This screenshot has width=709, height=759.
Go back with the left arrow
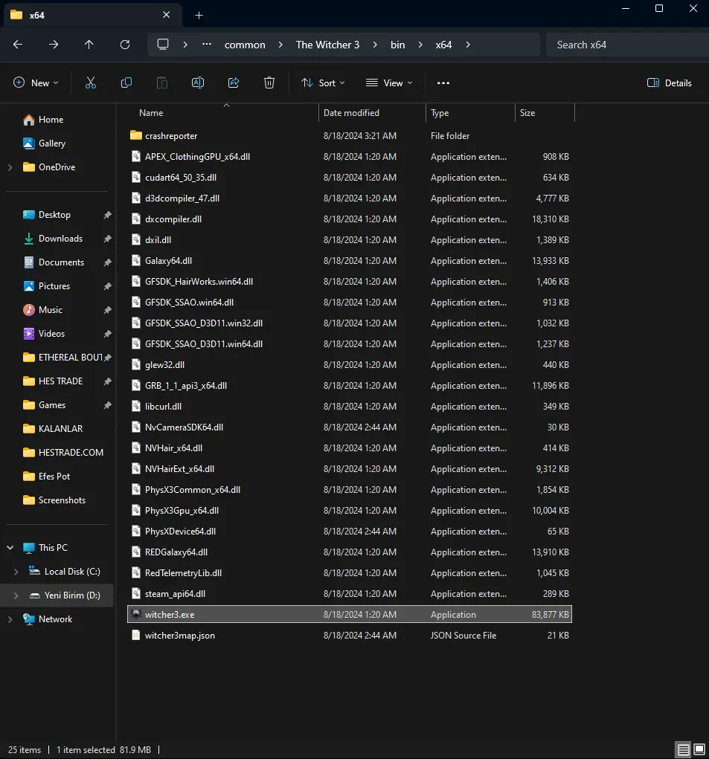tap(18, 45)
